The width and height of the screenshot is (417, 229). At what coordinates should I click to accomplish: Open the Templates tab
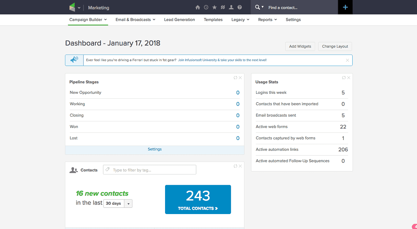coord(213,20)
